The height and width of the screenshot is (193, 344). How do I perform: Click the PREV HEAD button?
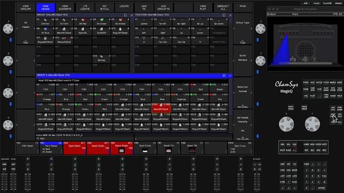click(304, 108)
